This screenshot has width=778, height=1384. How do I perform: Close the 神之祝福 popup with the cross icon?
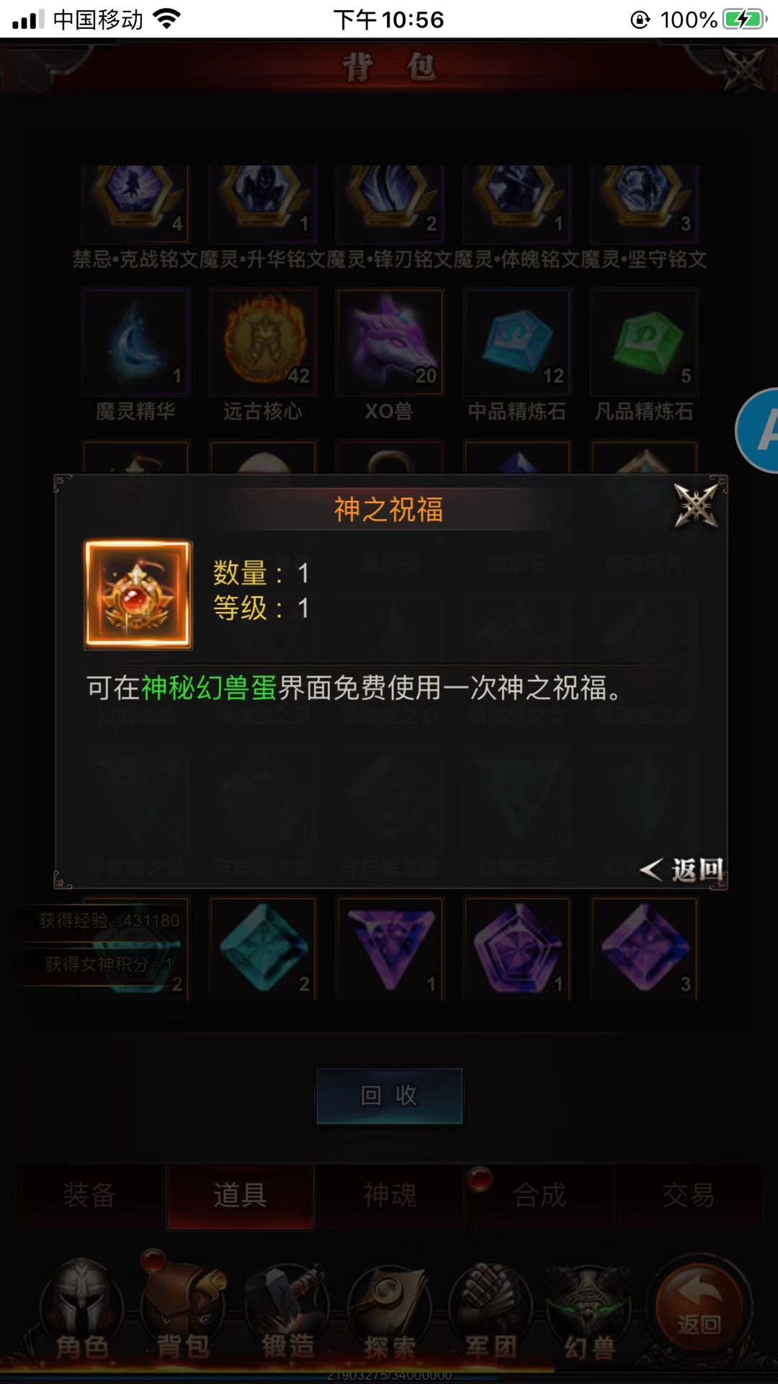[x=695, y=505]
